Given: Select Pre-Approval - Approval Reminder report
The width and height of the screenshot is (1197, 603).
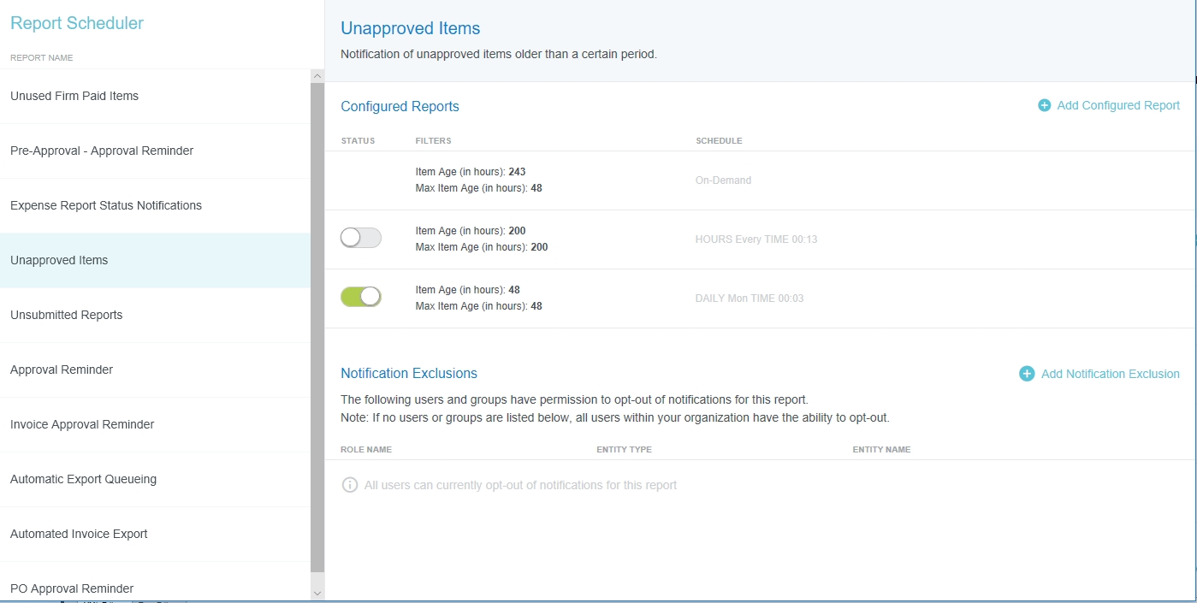Looking at the screenshot, I should [x=102, y=151].
